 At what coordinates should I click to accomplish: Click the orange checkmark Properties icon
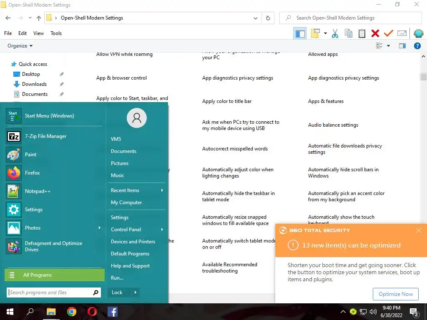coord(388,33)
